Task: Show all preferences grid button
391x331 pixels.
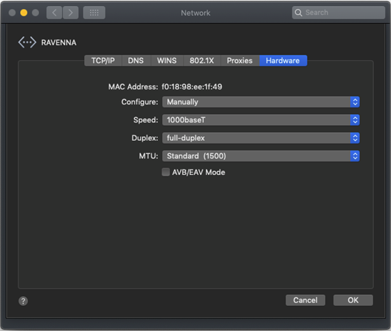Action: pyautogui.click(x=94, y=13)
